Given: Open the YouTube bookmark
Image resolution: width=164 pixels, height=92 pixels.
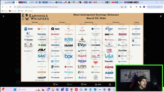Looking at the screenshot, I should pos(13,11).
